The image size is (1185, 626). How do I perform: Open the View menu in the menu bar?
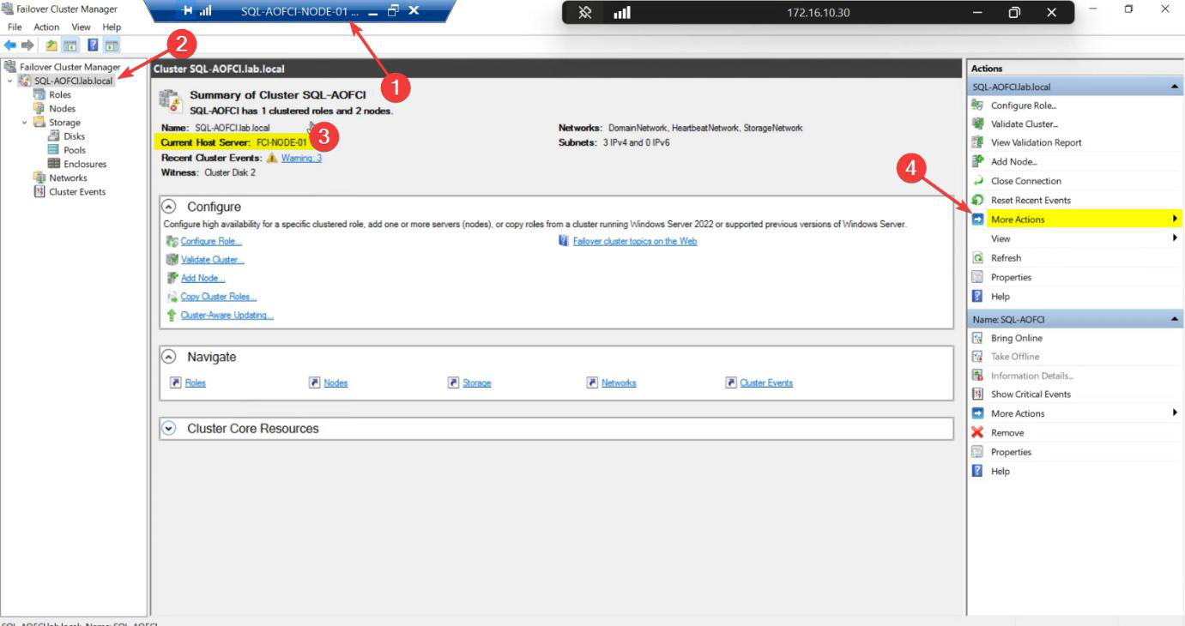point(81,27)
